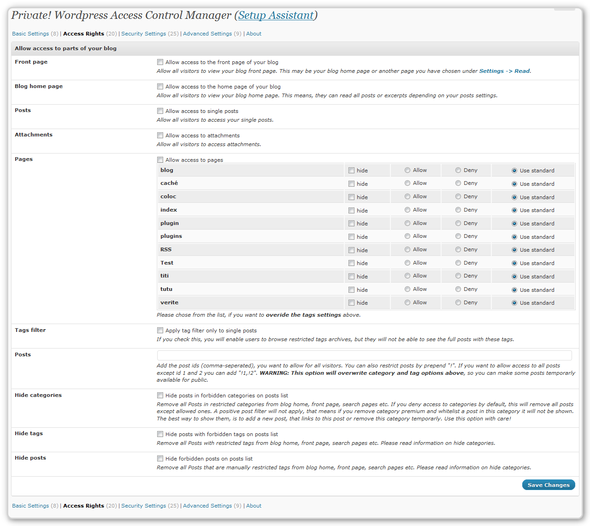Select Deny radio for titi page
Viewport: 590px width, 526px height.
(x=458, y=276)
